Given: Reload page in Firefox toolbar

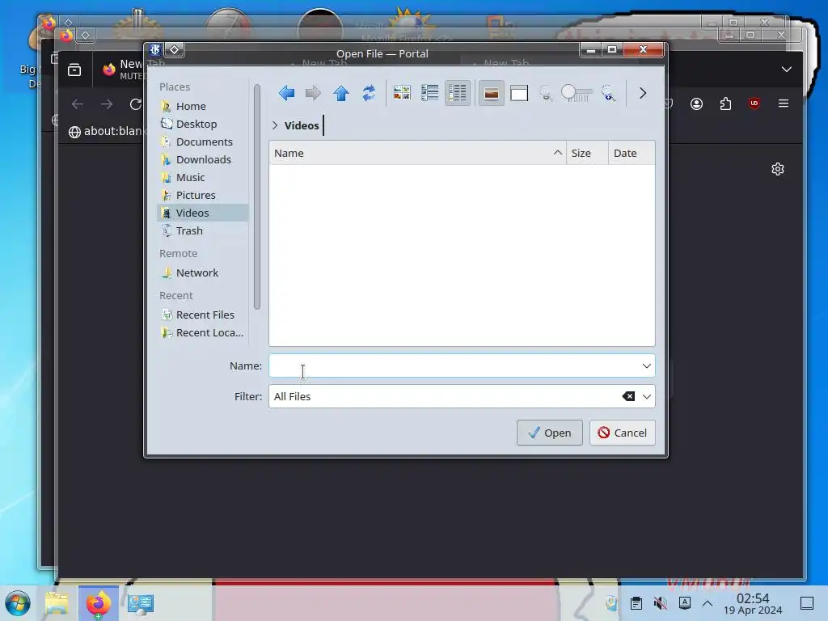Looking at the screenshot, I should tap(136, 104).
